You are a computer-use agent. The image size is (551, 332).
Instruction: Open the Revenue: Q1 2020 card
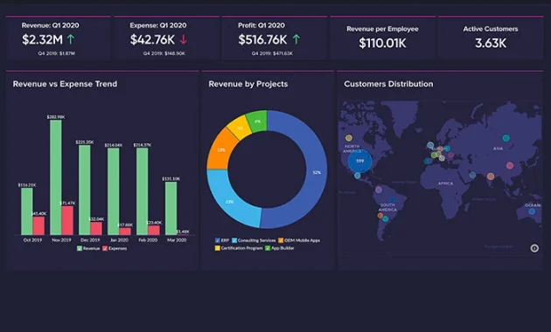click(58, 38)
